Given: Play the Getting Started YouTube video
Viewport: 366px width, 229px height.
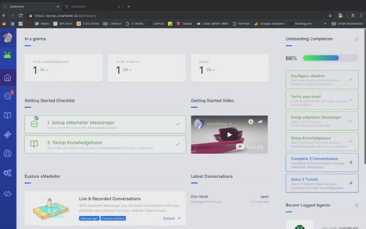Looking at the screenshot, I should [x=230, y=135].
